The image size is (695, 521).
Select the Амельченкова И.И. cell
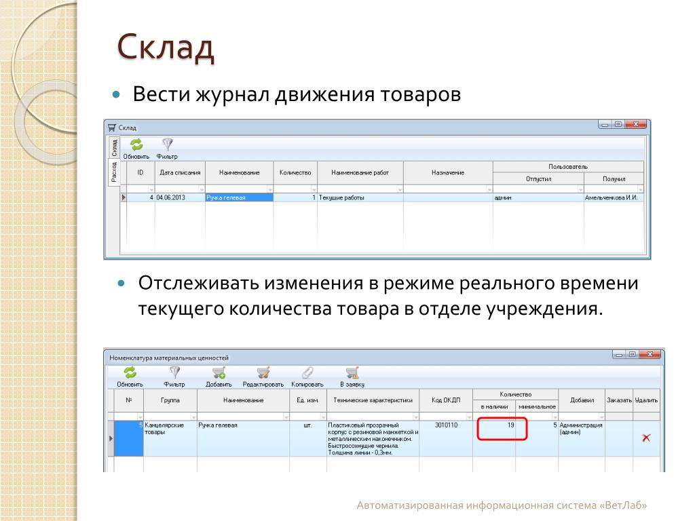pyautogui.click(x=614, y=197)
